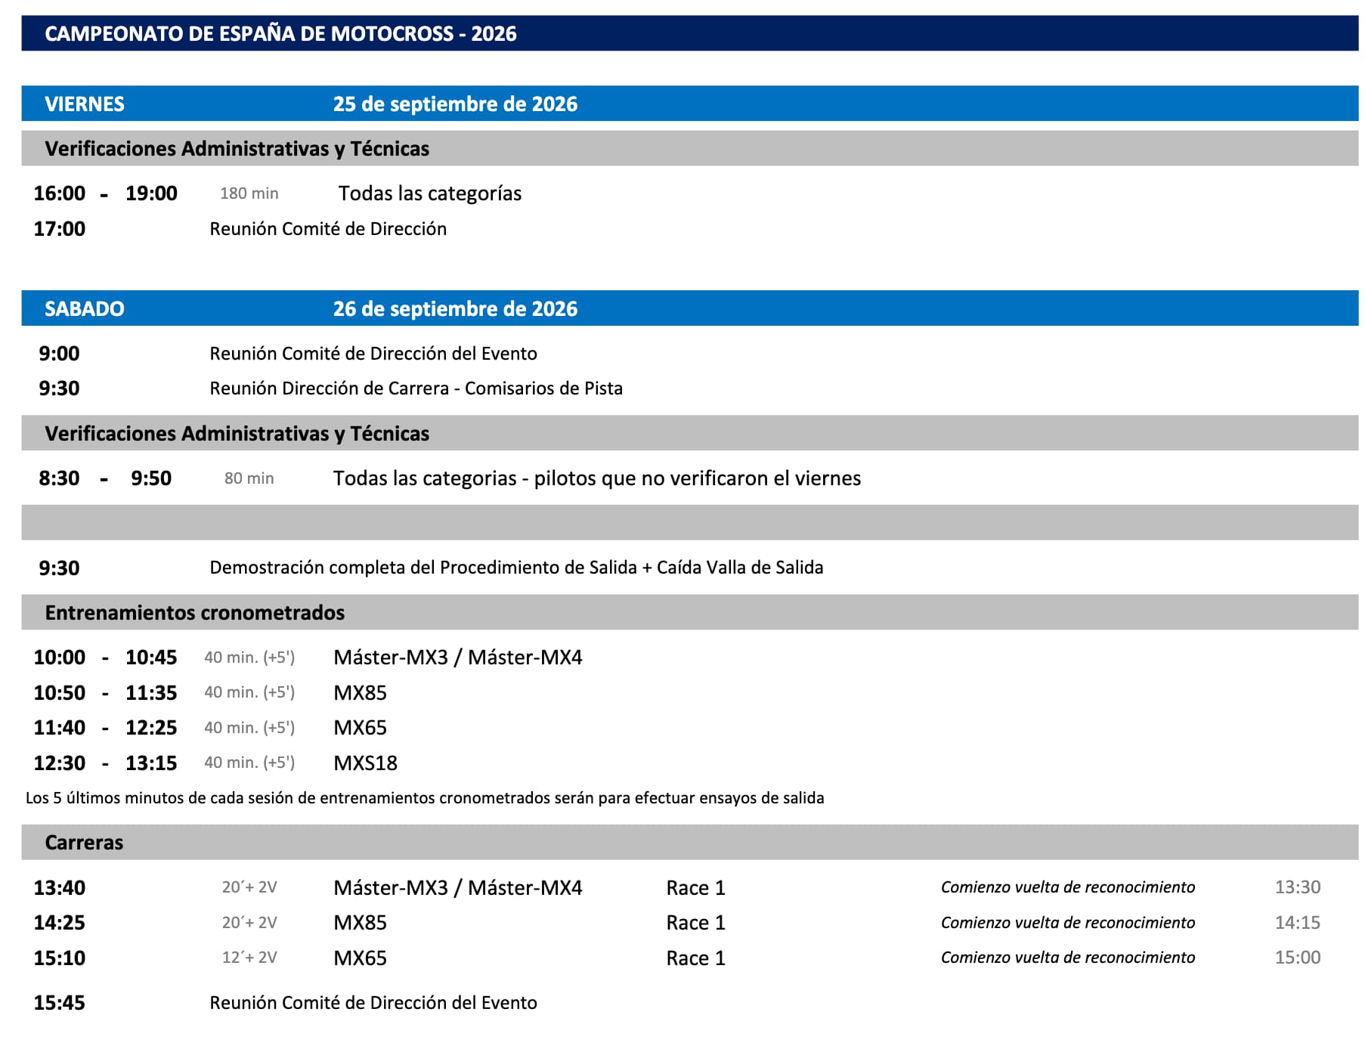Select the SABADO day header
Viewport: 1365px width, 1046px height.
[x=85, y=309]
